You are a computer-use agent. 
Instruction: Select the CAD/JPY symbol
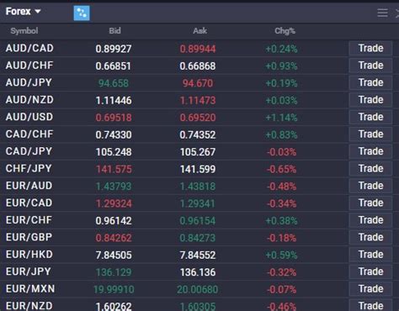tap(29, 151)
